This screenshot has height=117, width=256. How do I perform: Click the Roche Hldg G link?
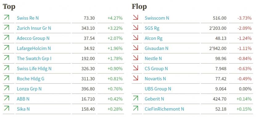point(31,79)
